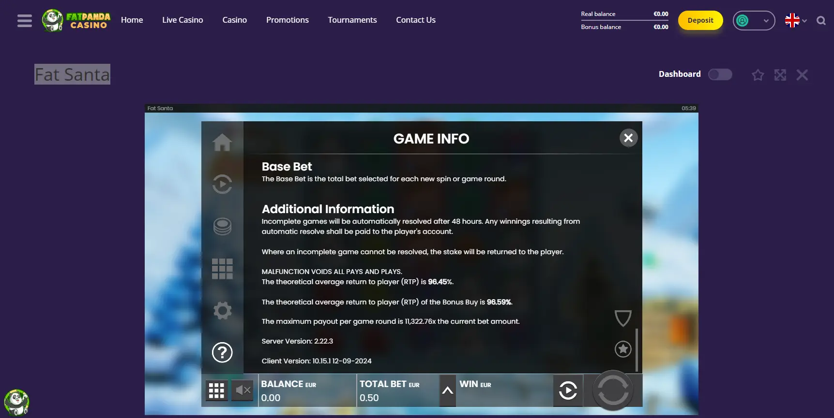Open the Tournaments page
Screen dimensions: 834x418
click(x=352, y=20)
